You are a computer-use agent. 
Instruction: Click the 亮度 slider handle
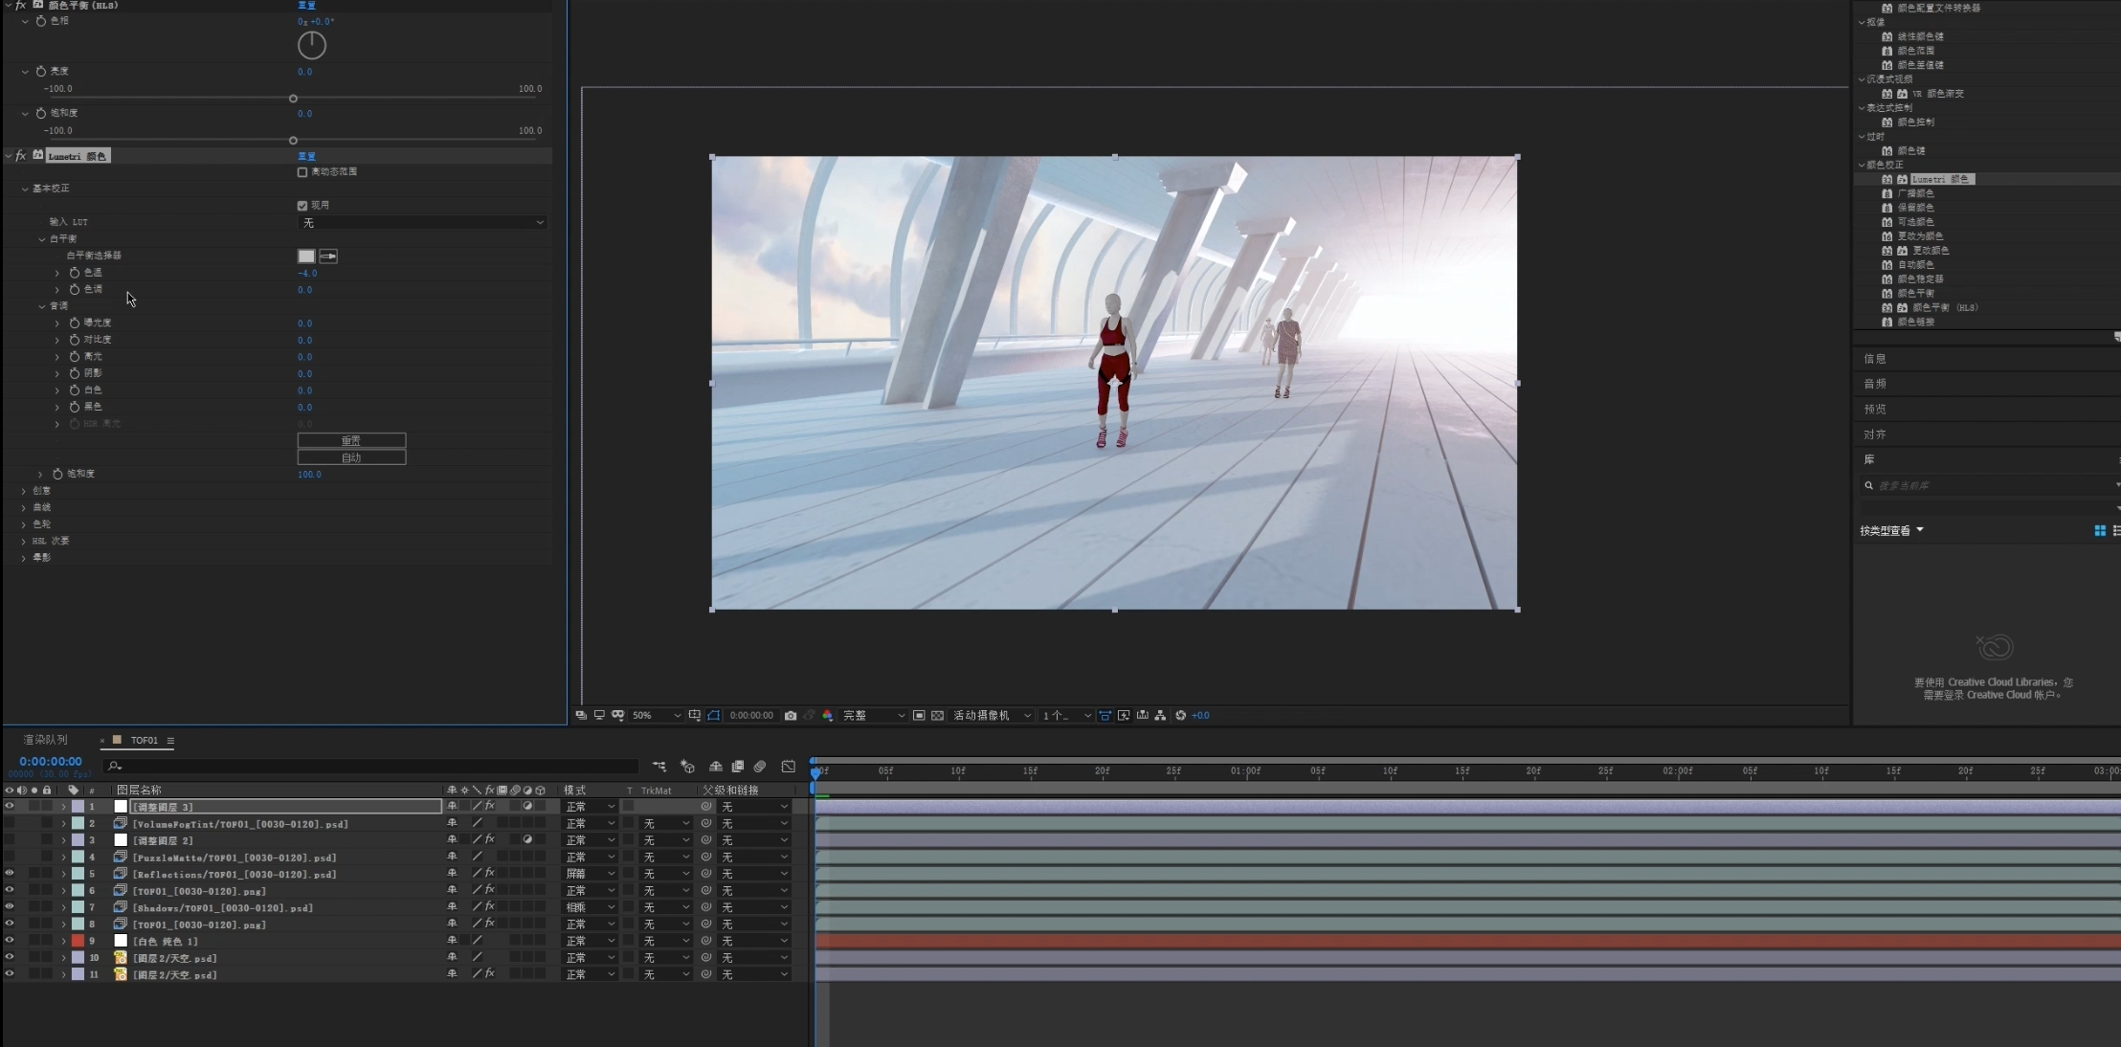click(x=293, y=99)
